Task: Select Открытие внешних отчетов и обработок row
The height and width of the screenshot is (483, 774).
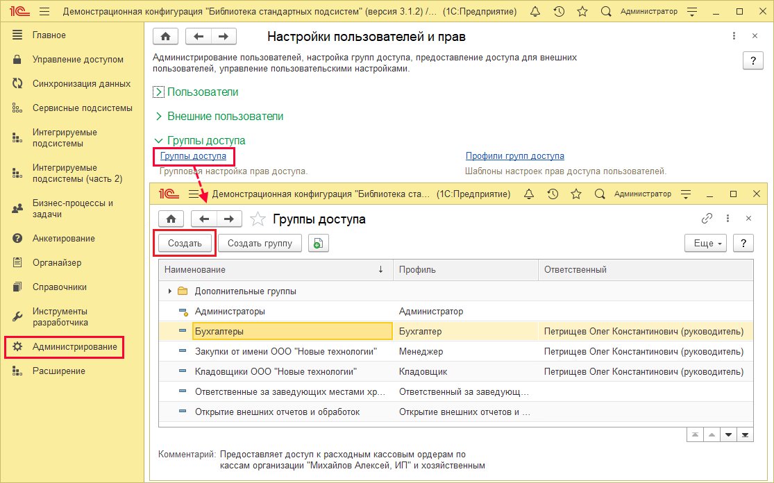Action: (456, 412)
